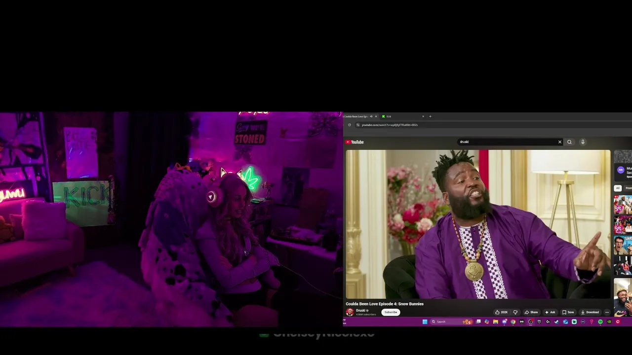The width and height of the screenshot is (632, 355).
Task: Click the YouTube search magnifier button
Action: [x=569, y=142]
